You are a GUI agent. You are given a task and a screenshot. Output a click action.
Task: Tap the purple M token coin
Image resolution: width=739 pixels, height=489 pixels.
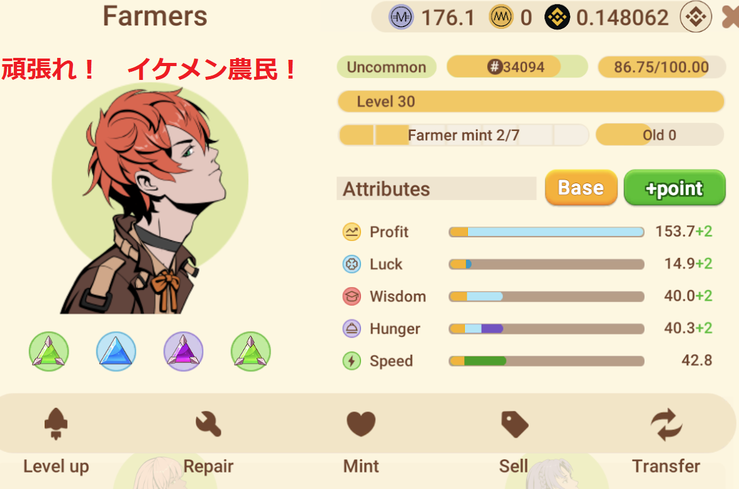click(x=401, y=18)
